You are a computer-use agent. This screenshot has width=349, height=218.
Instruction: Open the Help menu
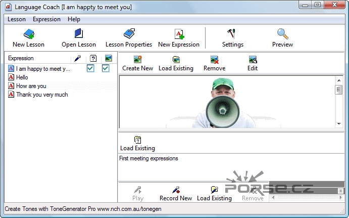point(74,19)
